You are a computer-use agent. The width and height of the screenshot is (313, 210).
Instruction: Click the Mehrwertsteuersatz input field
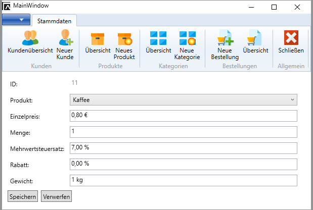pyautogui.click(x=183, y=148)
